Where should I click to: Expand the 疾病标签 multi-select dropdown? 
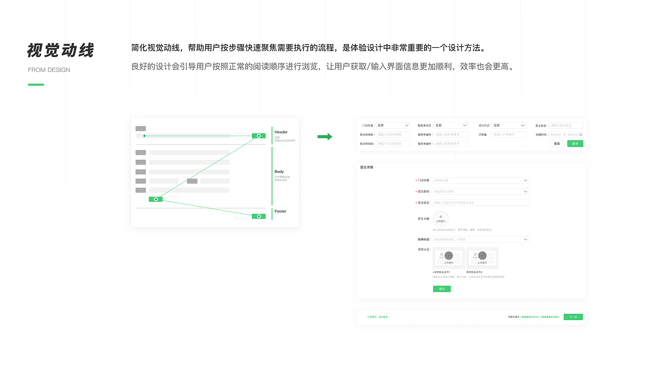tap(480, 239)
